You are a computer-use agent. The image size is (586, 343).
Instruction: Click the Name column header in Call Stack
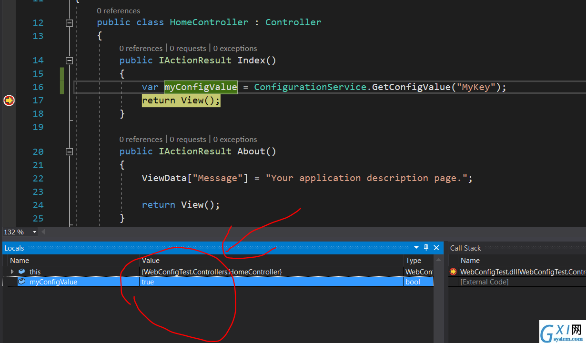coord(470,261)
